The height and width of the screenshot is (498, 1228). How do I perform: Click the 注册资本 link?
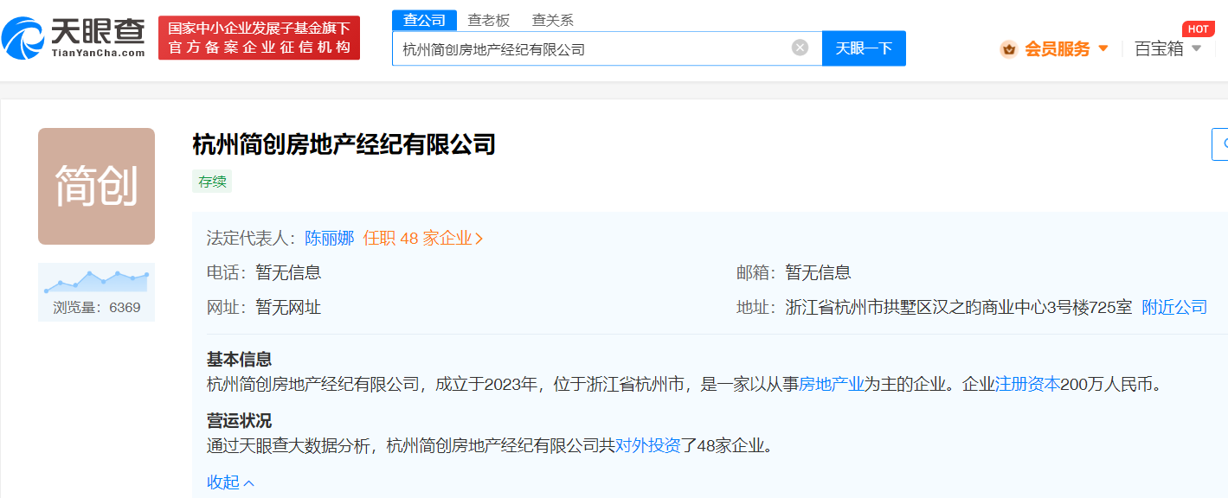pos(1027,384)
